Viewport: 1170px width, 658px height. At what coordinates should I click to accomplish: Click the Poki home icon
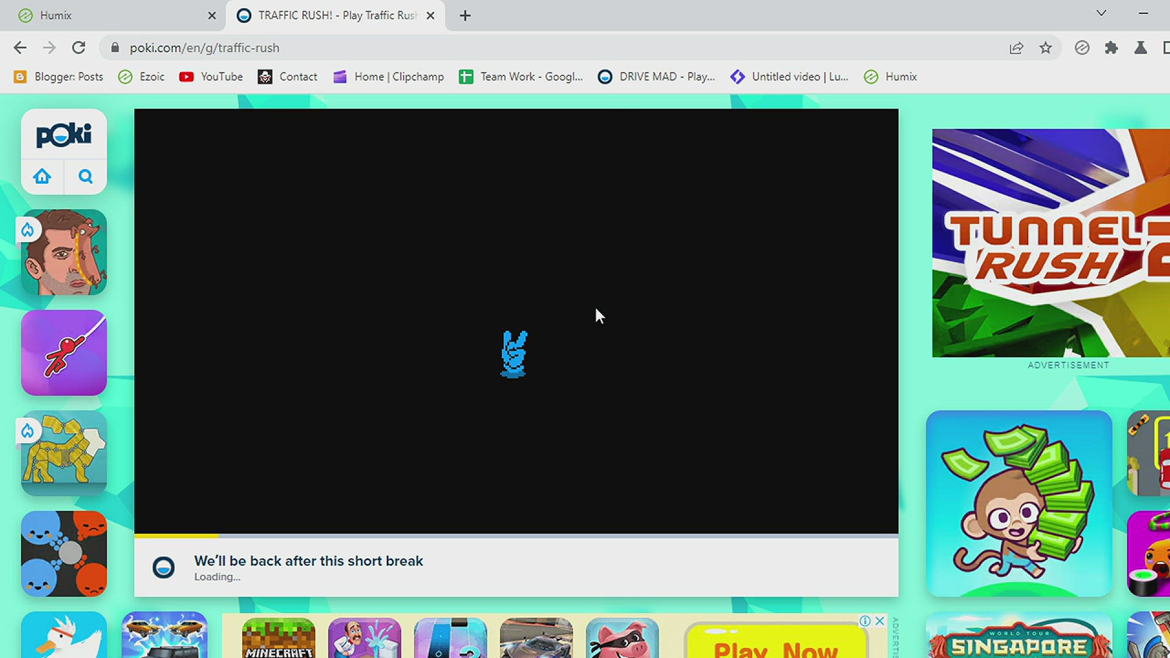click(x=42, y=177)
